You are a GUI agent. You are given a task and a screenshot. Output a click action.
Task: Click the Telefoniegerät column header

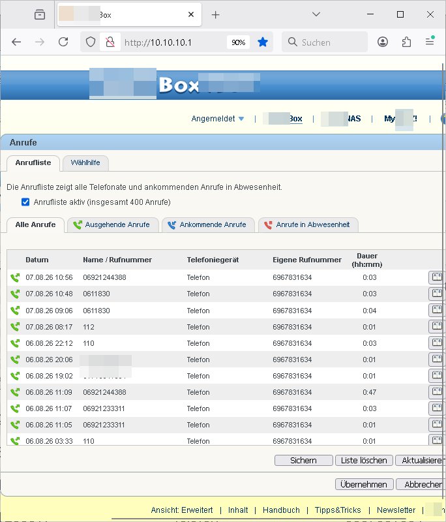click(x=213, y=260)
